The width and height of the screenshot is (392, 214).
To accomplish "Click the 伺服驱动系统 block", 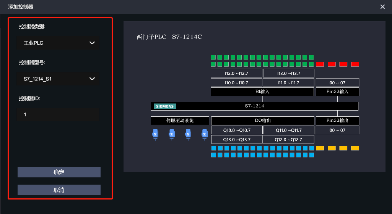I will (180, 121).
